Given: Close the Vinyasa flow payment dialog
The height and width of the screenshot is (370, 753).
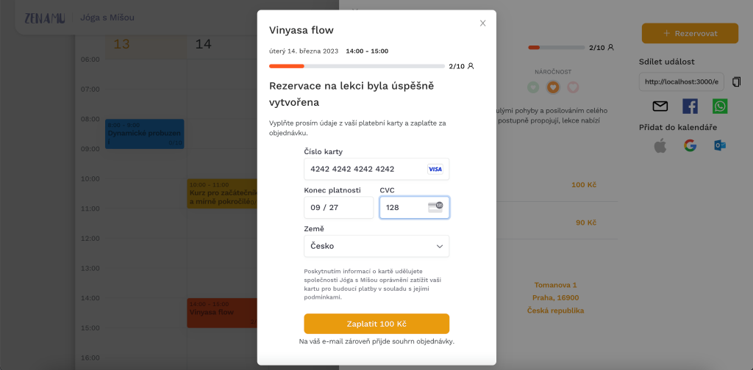Looking at the screenshot, I should pos(482,23).
